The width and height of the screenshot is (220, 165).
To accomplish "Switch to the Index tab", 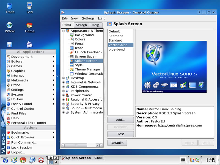I will click(67, 25).
